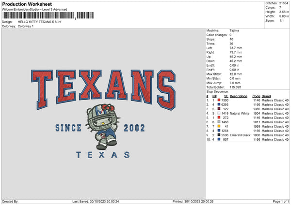Click the design name HELLO KITTY TEXANS 5,8 IN
The width and height of the screenshot is (291, 205).
pyautogui.click(x=39, y=22)
